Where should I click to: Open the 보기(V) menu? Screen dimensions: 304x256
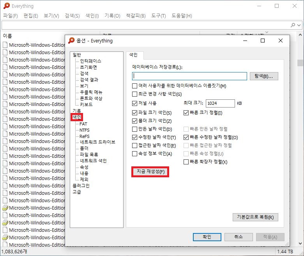click(51, 16)
